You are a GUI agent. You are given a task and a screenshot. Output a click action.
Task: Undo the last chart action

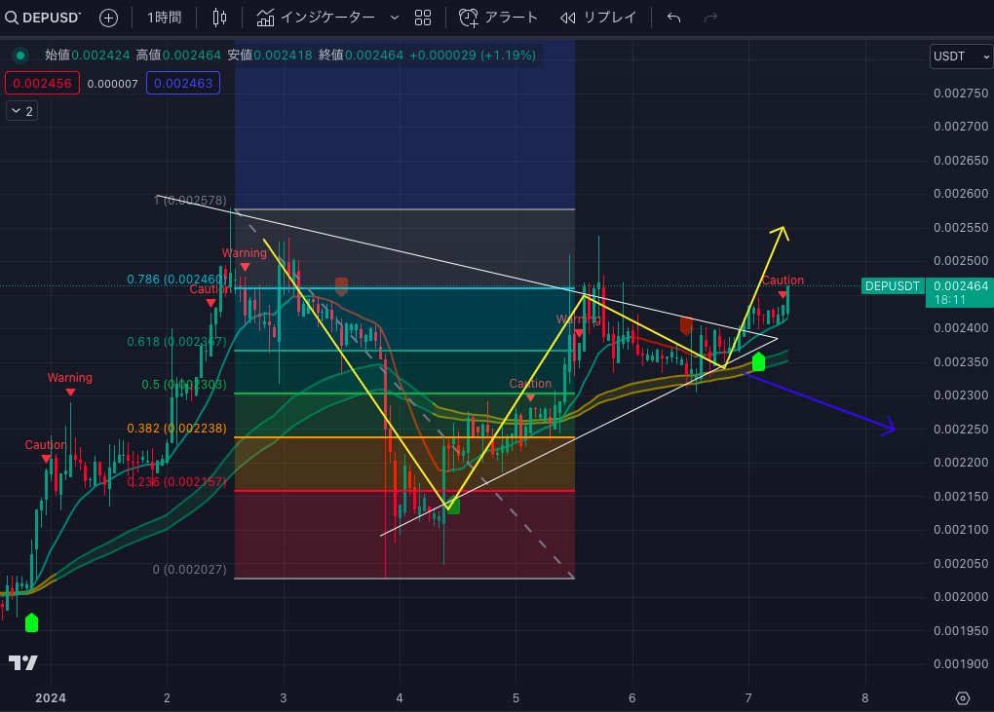pyautogui.click(x=673, y=18)
